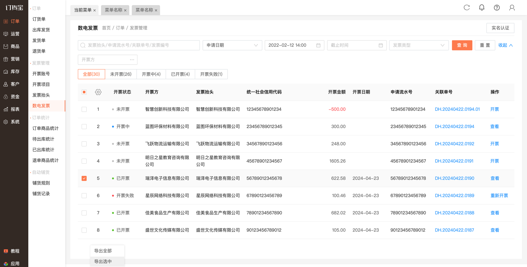Open the 教程 tutorial icon

(x=6, y=251)
